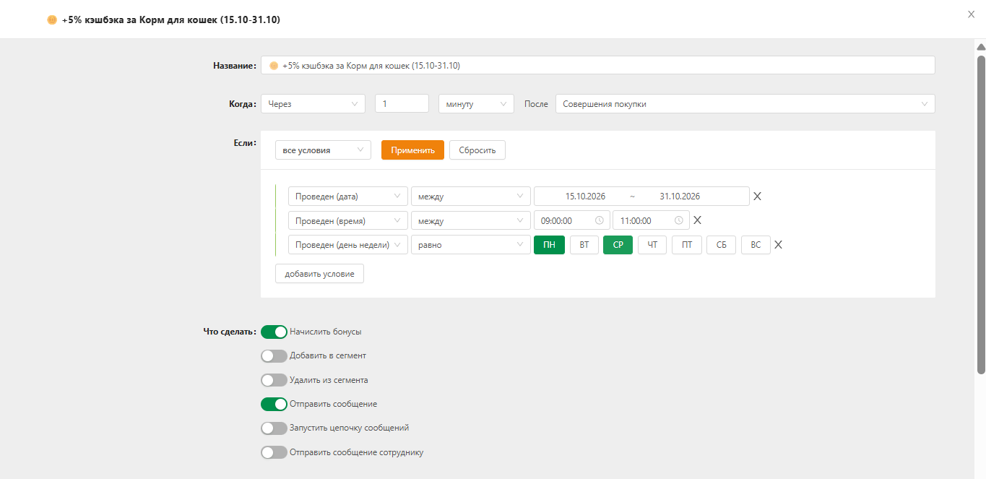Click the start date 15.10.2026 field
Image resolution: width=986 pixels, height=479 pixels.
[x=585, y=197]
